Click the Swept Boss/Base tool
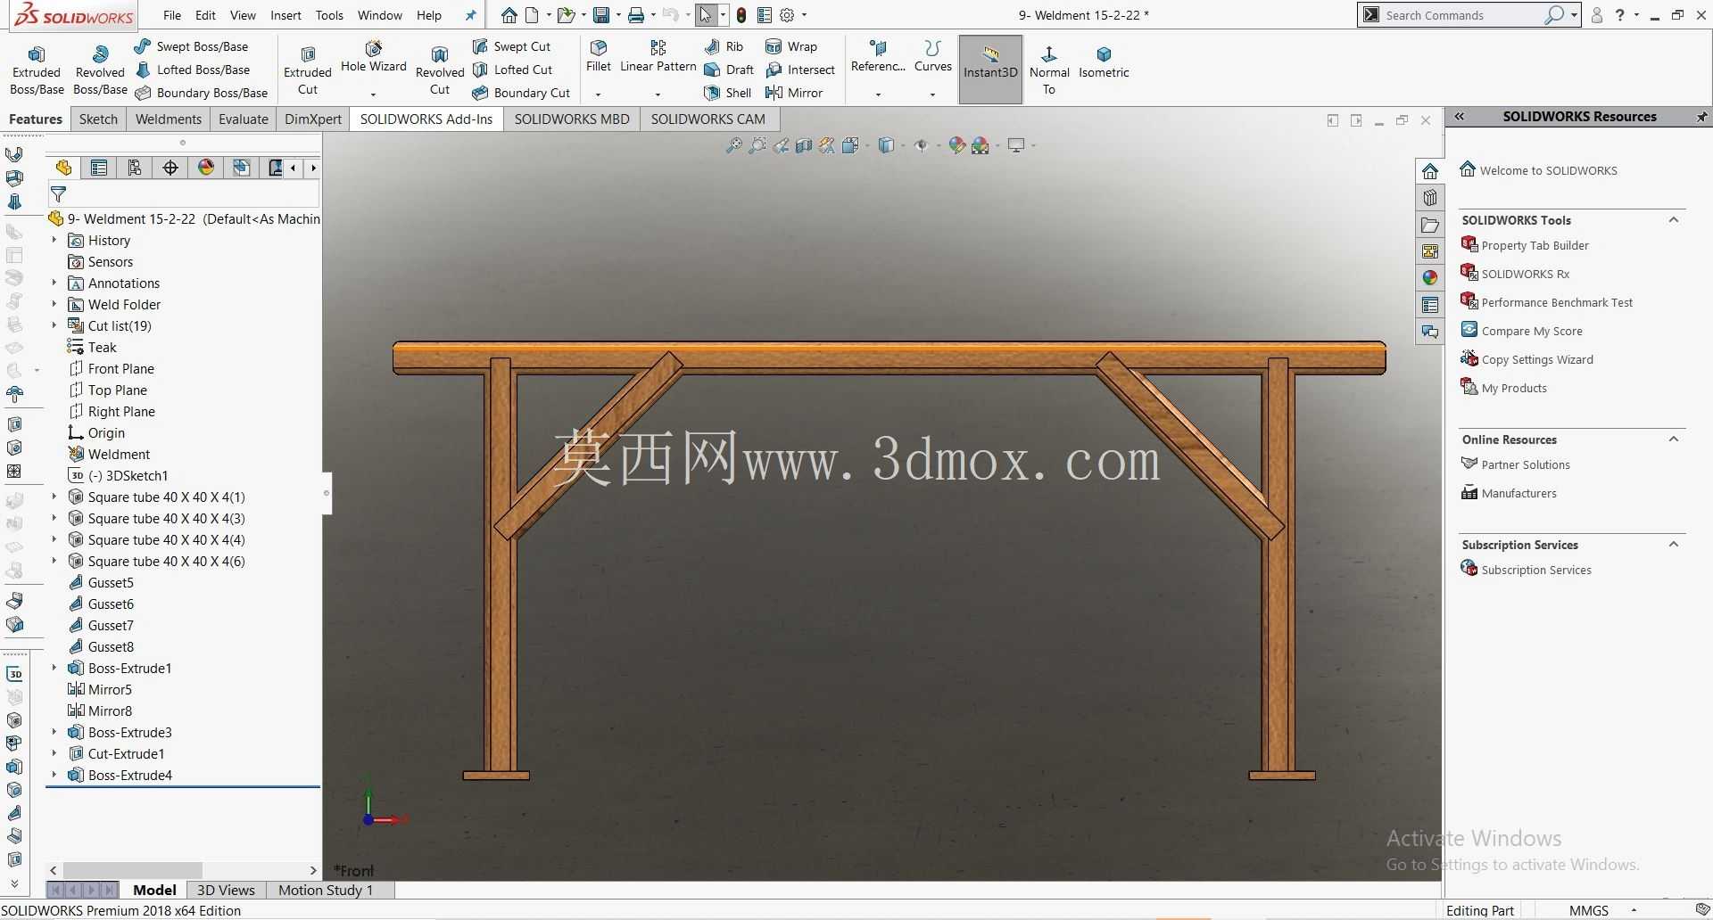 click(192, 46)
